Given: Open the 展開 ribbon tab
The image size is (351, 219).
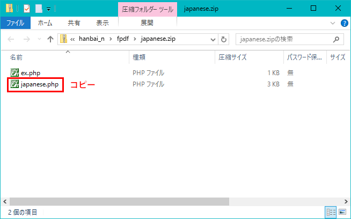Looking at the screenshot, I should [x=147, y=23].
